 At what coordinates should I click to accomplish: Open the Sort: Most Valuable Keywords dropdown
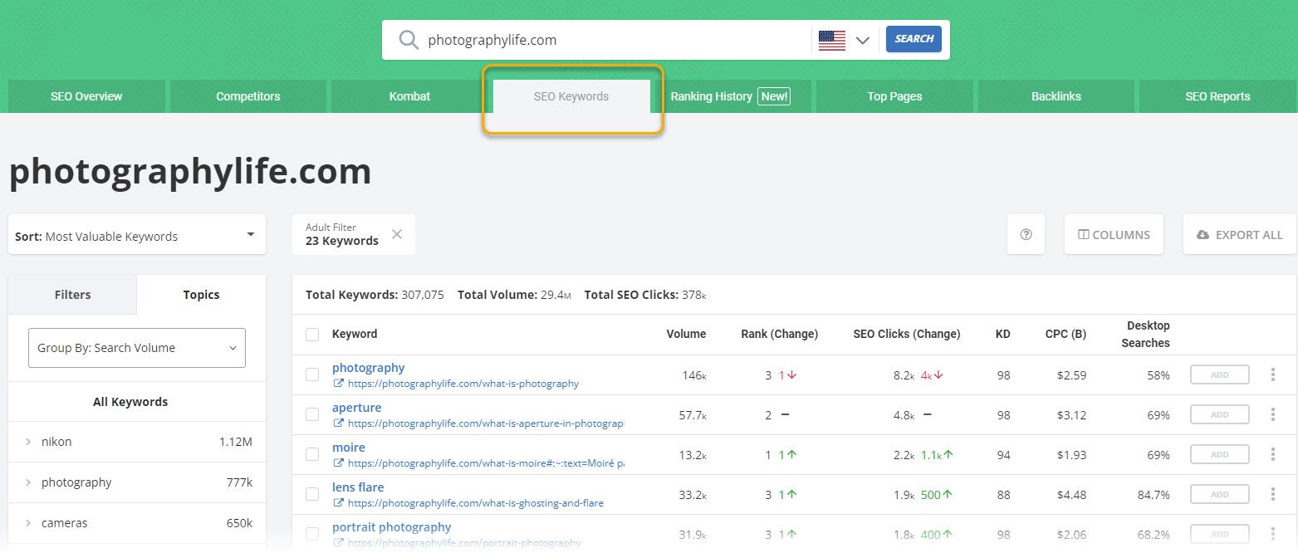(x=137, y=236)
